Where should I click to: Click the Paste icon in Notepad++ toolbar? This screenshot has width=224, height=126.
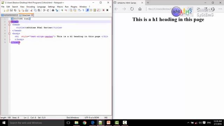coord(39,10)
